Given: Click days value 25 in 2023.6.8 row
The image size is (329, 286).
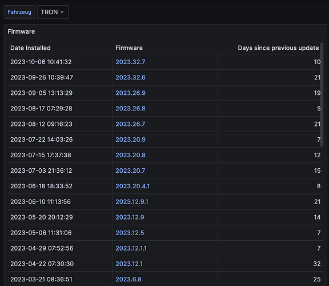Looking at the screenshot, I should click(x=317, y=280).
